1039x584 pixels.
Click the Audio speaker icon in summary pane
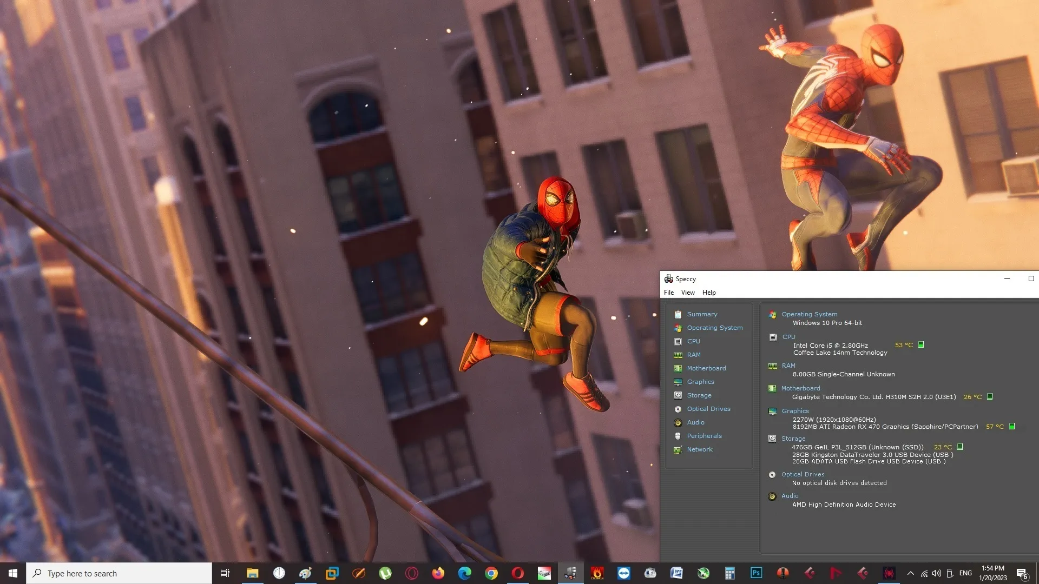(x=772, y=496)
